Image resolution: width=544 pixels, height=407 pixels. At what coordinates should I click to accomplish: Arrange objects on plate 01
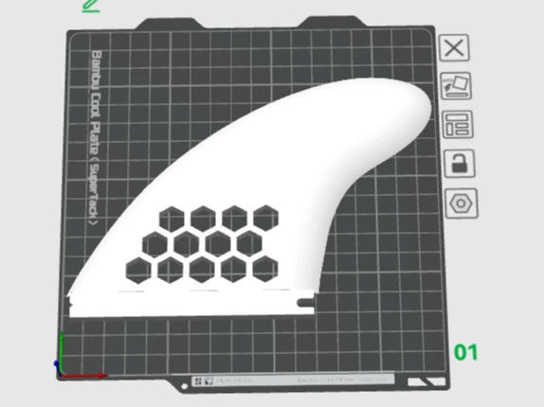[x=458, y=125]
